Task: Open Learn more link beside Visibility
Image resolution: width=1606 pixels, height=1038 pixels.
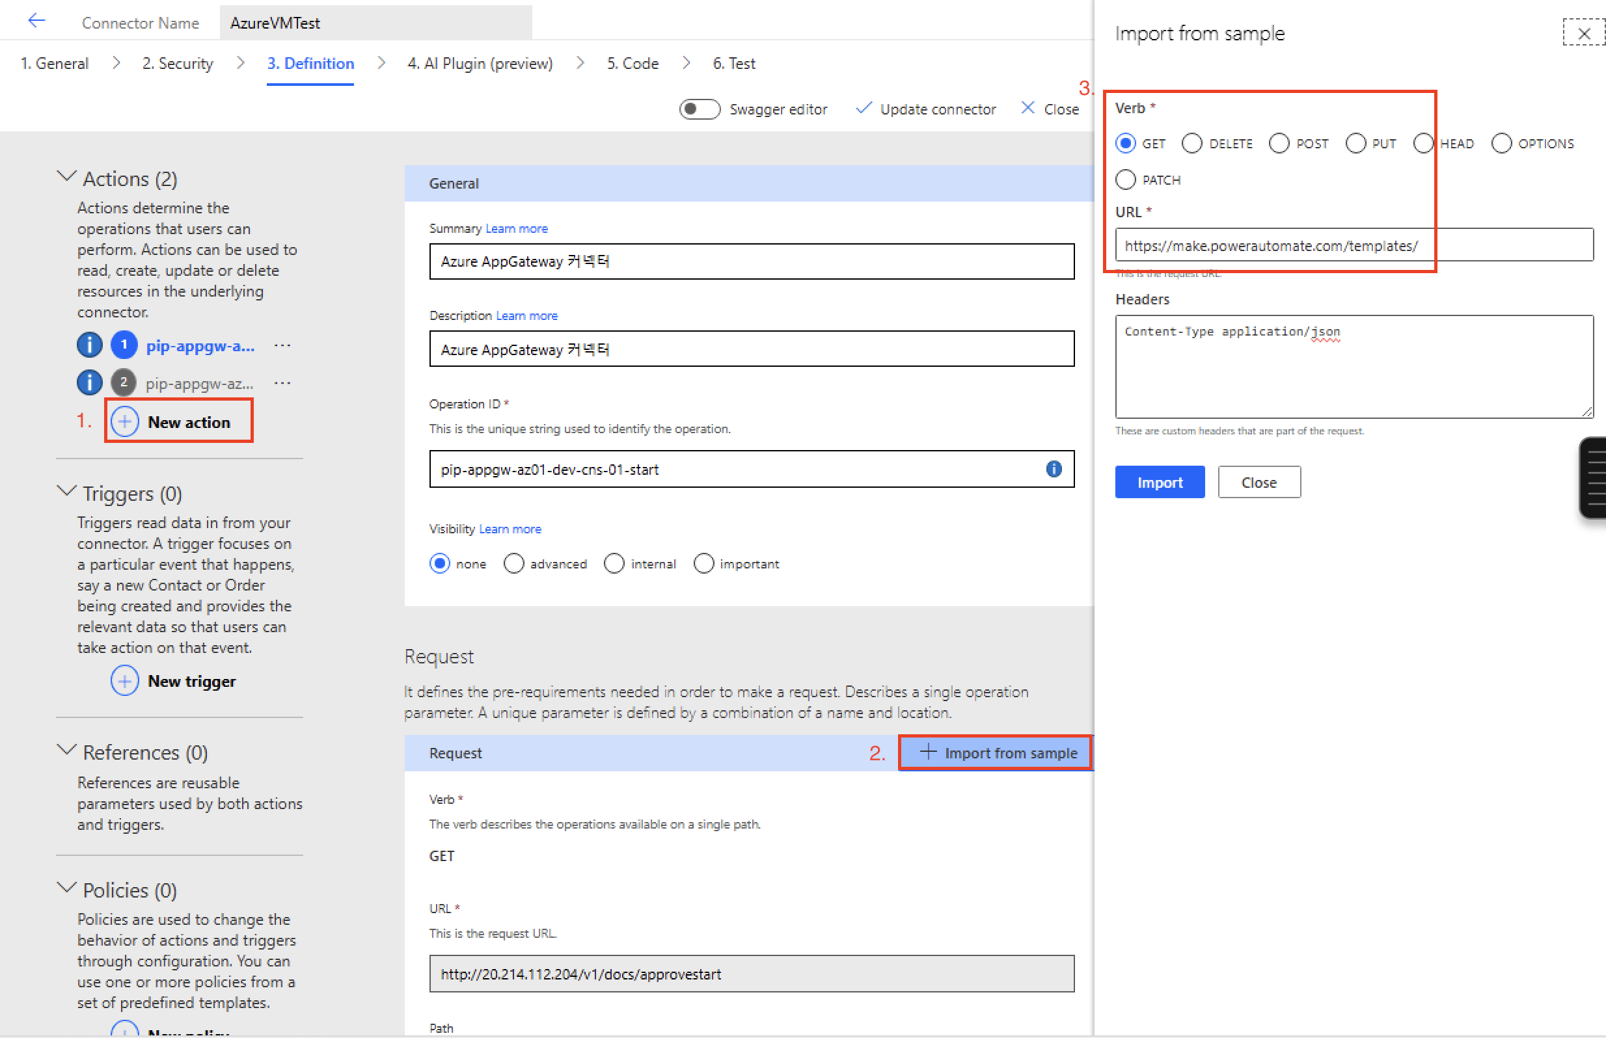Action: coord(510,529)
